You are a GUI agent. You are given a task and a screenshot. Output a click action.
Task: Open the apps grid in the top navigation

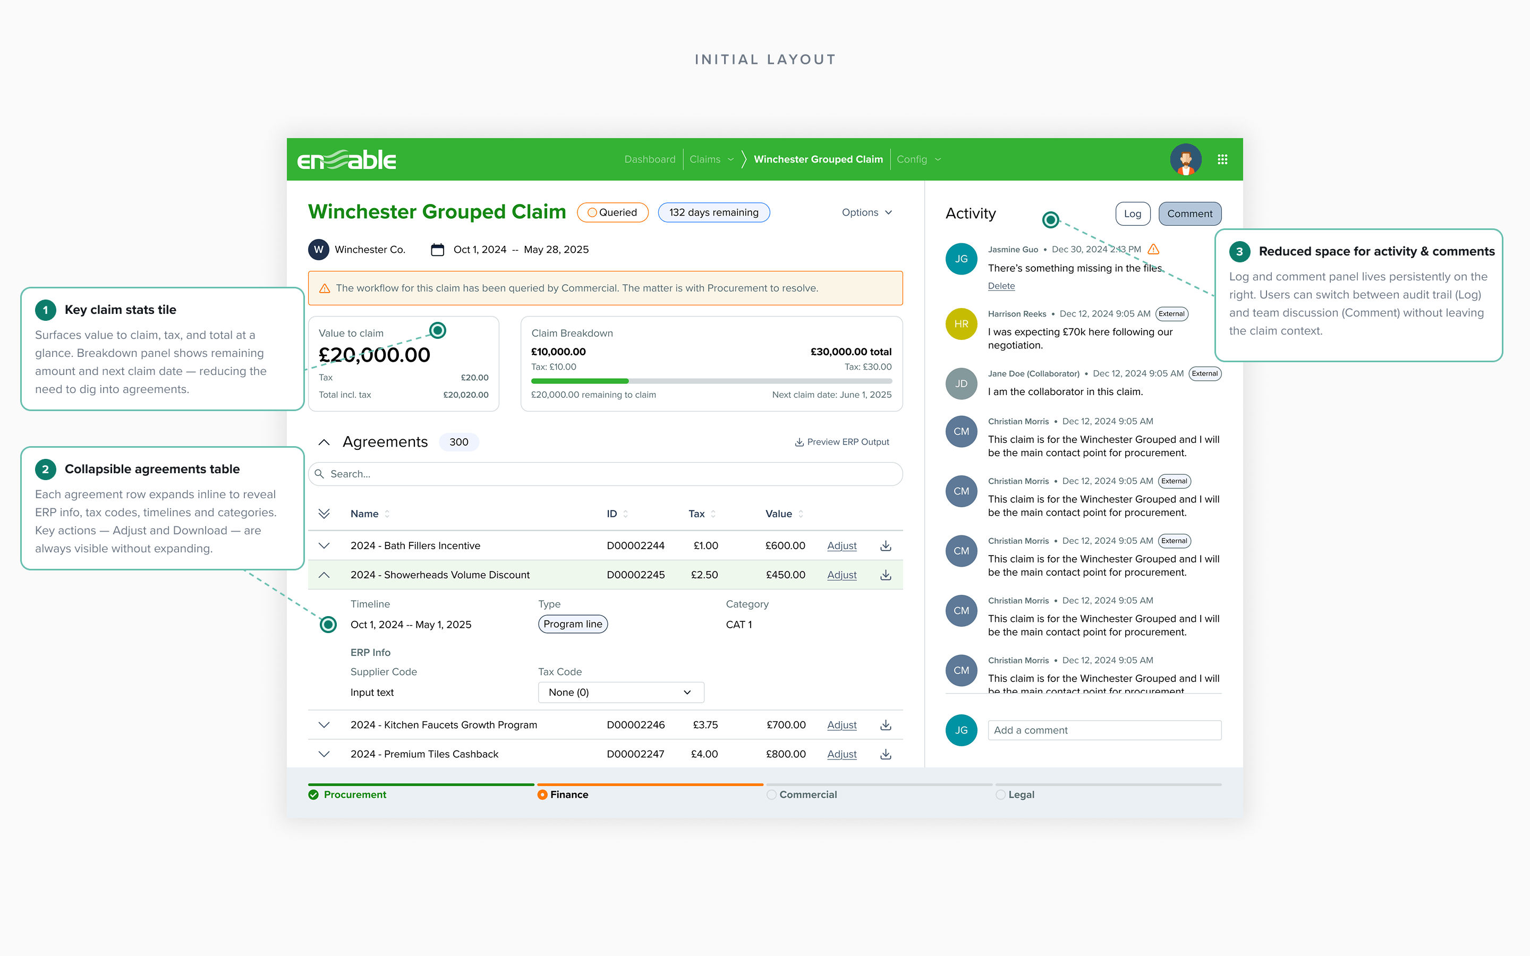click(1222, 159)
